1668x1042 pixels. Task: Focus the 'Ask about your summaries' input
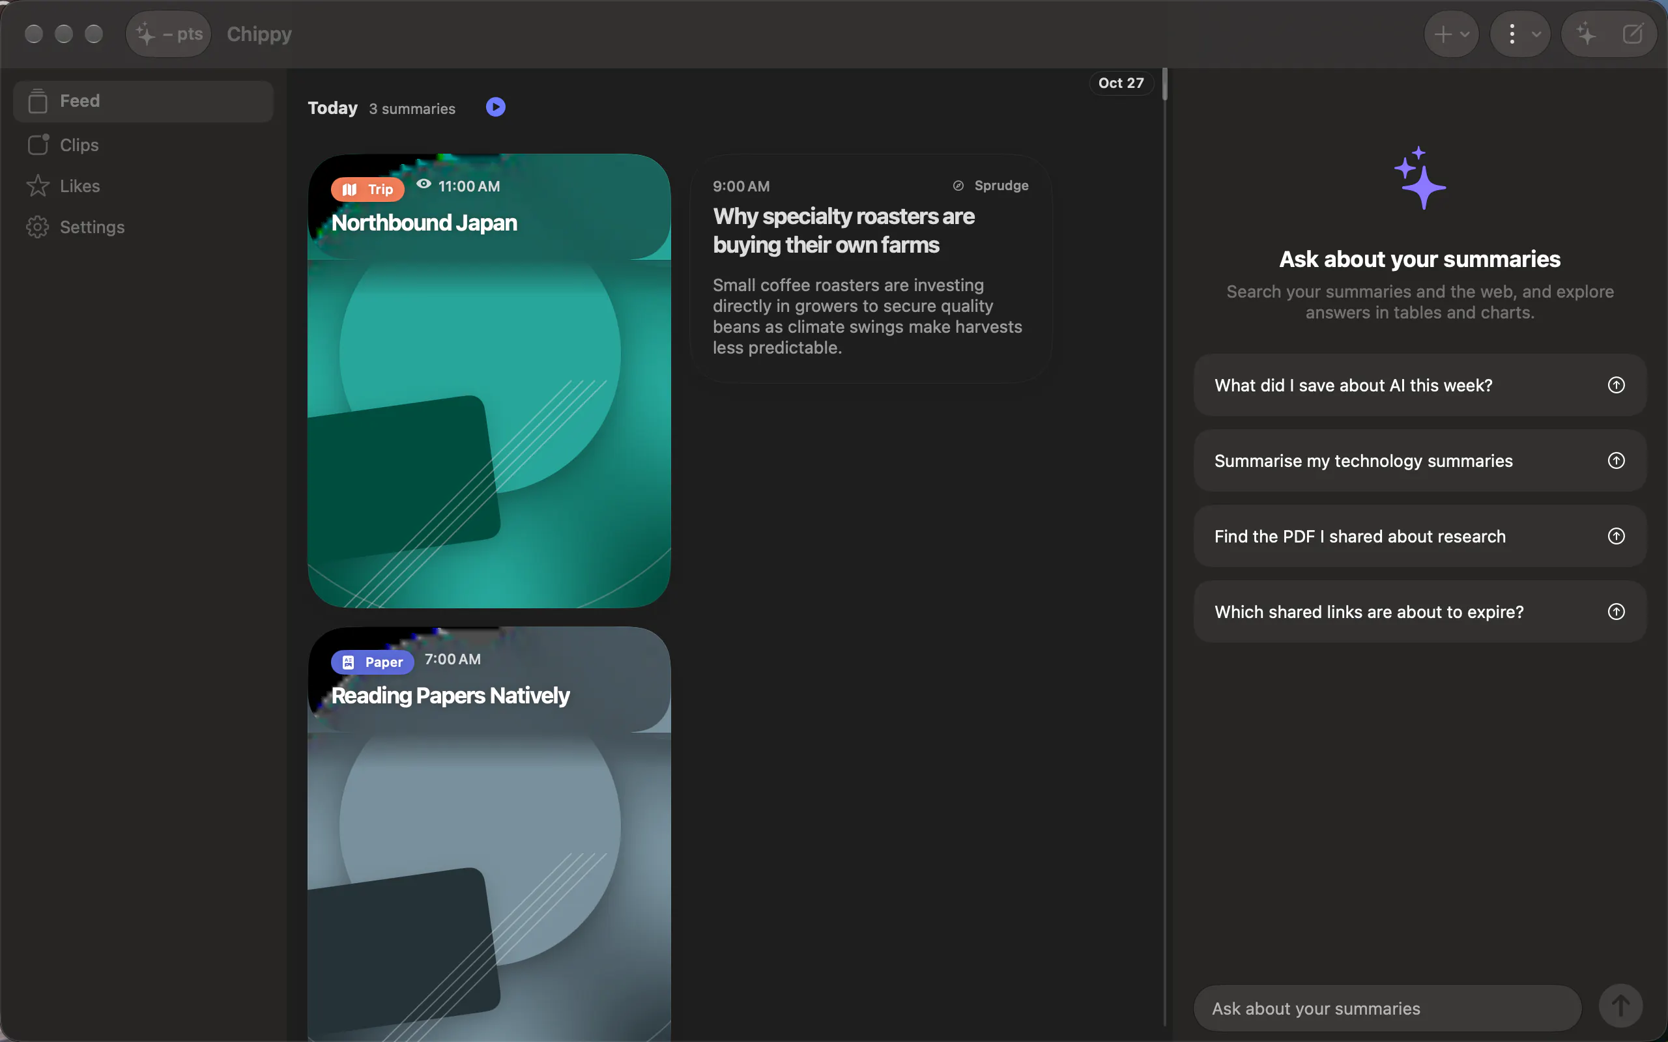click(x=1387, y=1008)
